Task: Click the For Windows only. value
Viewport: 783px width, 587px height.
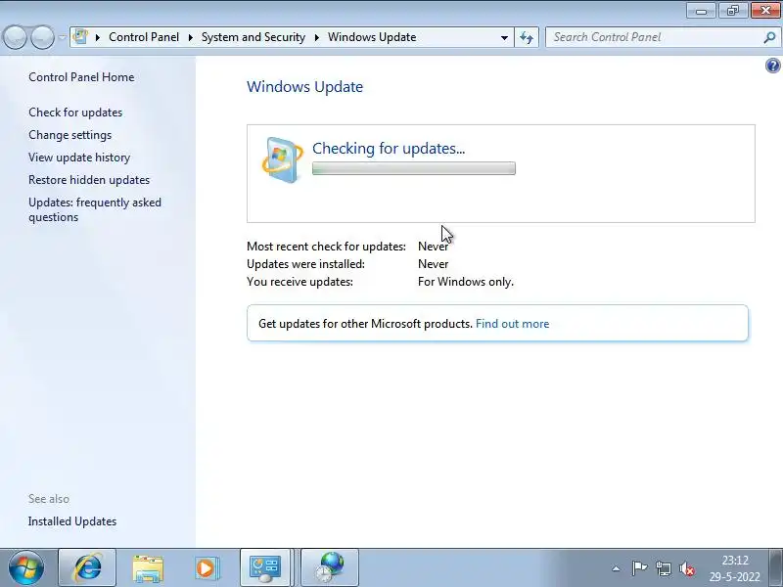Action: pyautogui.click(x=466, y=282)
